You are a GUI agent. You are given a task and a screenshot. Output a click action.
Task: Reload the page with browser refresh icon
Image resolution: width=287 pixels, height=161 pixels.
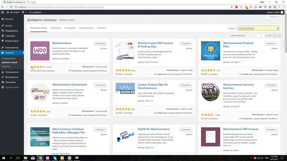pos(11,7)
